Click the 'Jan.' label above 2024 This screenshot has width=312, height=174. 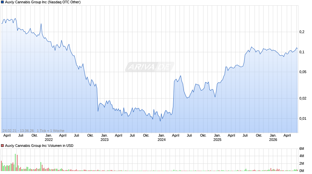pyautogui.click(x=162, y=136)
